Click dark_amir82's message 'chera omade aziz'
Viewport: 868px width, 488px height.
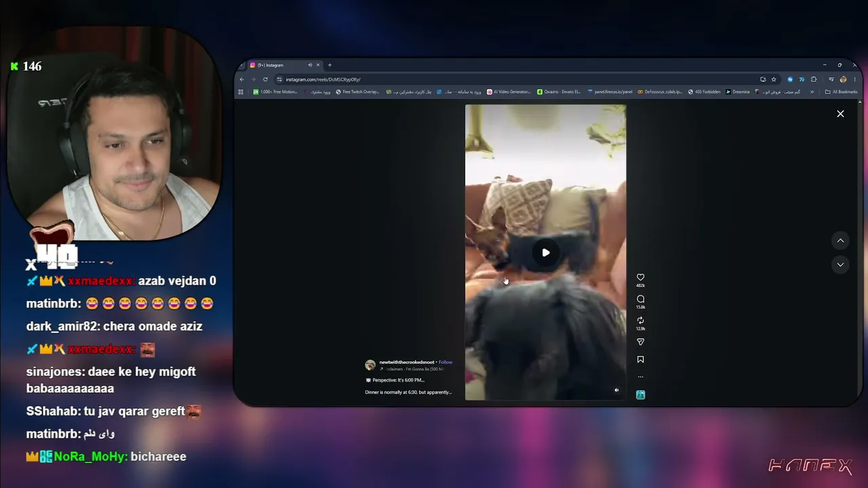tap(153, 326)
